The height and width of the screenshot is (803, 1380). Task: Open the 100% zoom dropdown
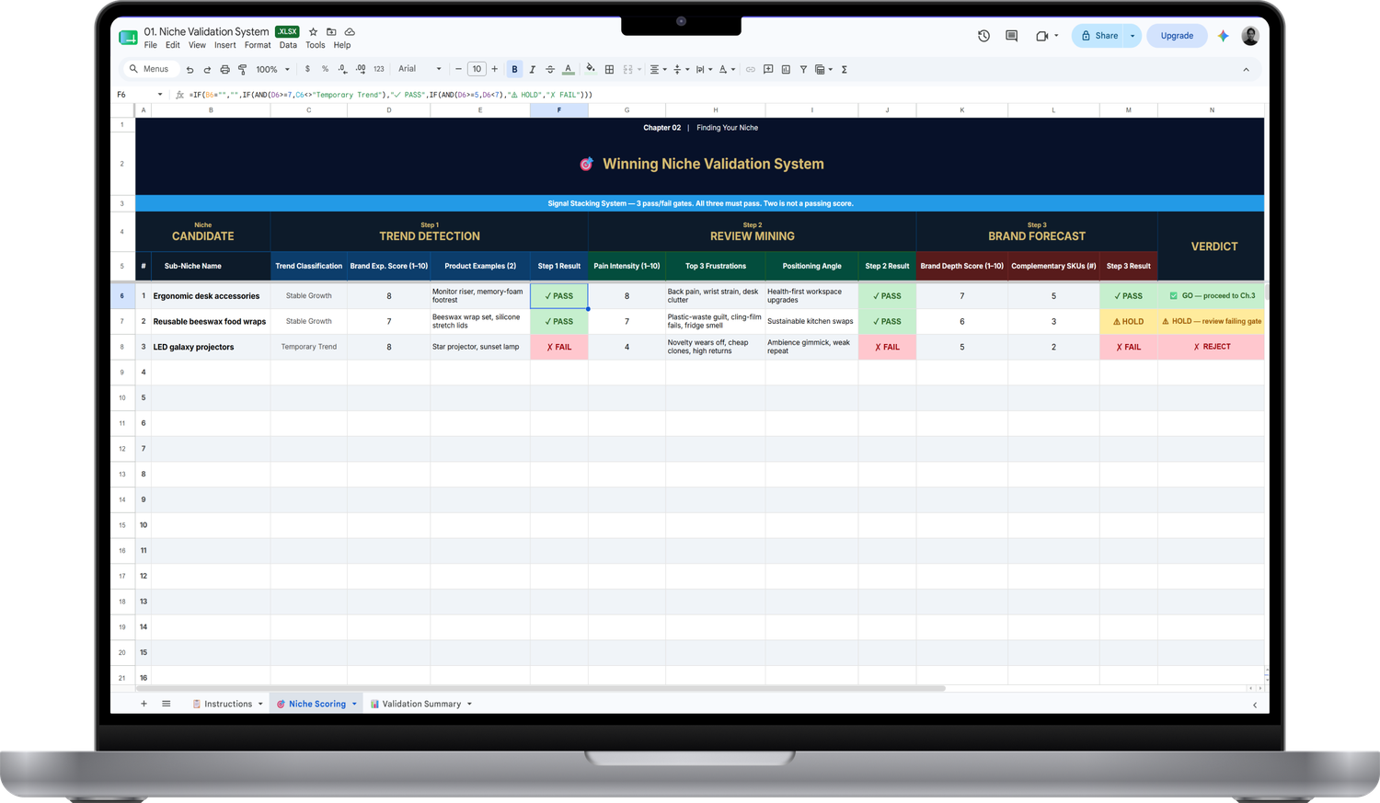point(272,69)
